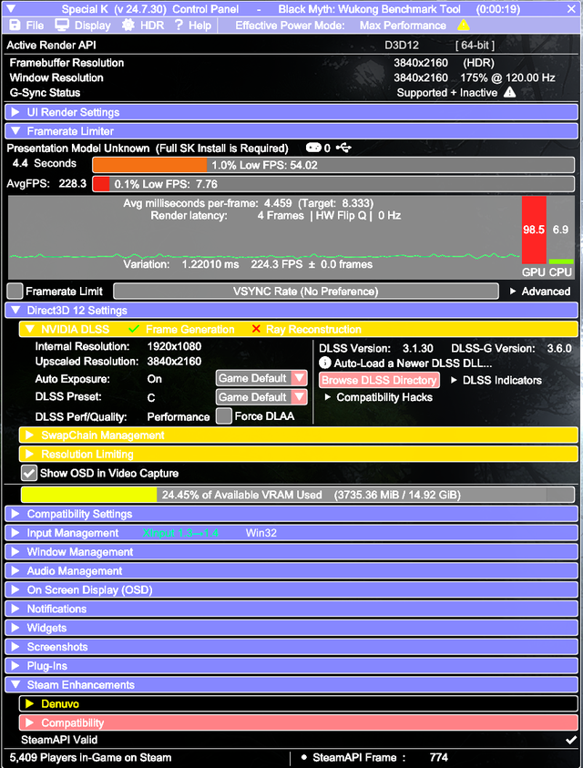Screen dimensions: 583x768
Task: Expand Notifications section
Action: [291, 609]
